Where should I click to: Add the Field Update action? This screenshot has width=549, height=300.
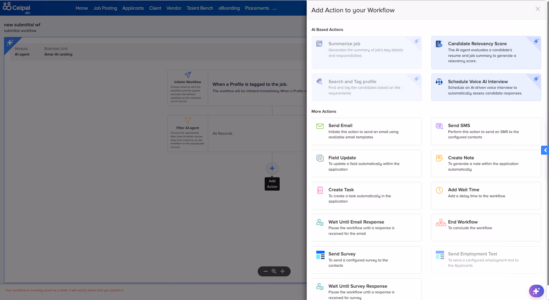[367, 163]
